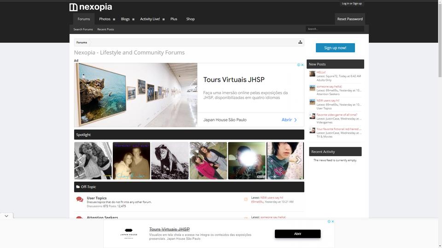Screen dimensions: 442x248
Task: Close the bottom sticky ad
Action: click(x=332, y=221)
